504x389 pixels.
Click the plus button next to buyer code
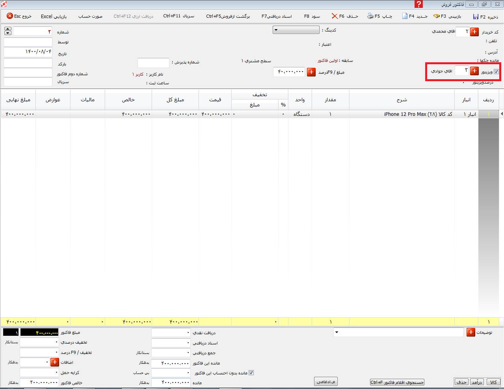(x=474, y=32)
